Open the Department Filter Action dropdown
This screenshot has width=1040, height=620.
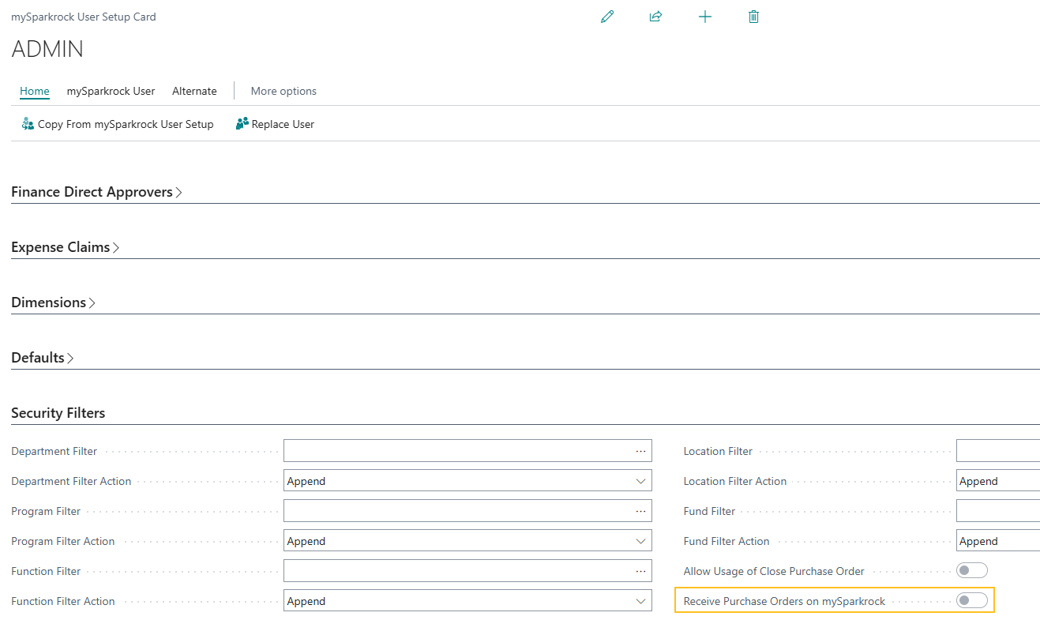pos(641,480)
